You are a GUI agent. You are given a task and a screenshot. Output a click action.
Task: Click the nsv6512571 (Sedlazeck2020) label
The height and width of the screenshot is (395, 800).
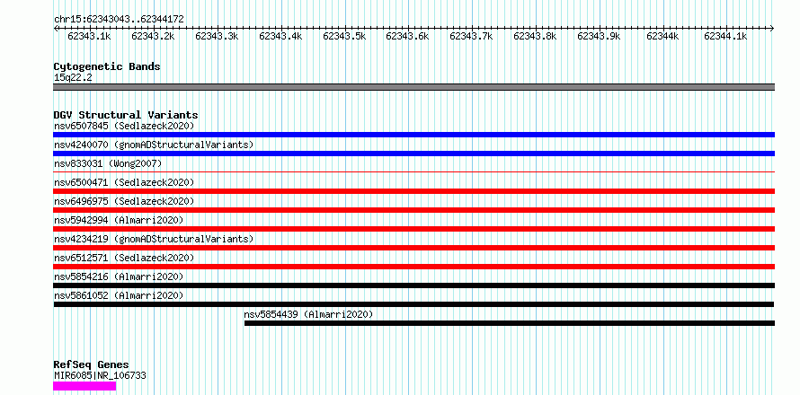tap(124, 258)
